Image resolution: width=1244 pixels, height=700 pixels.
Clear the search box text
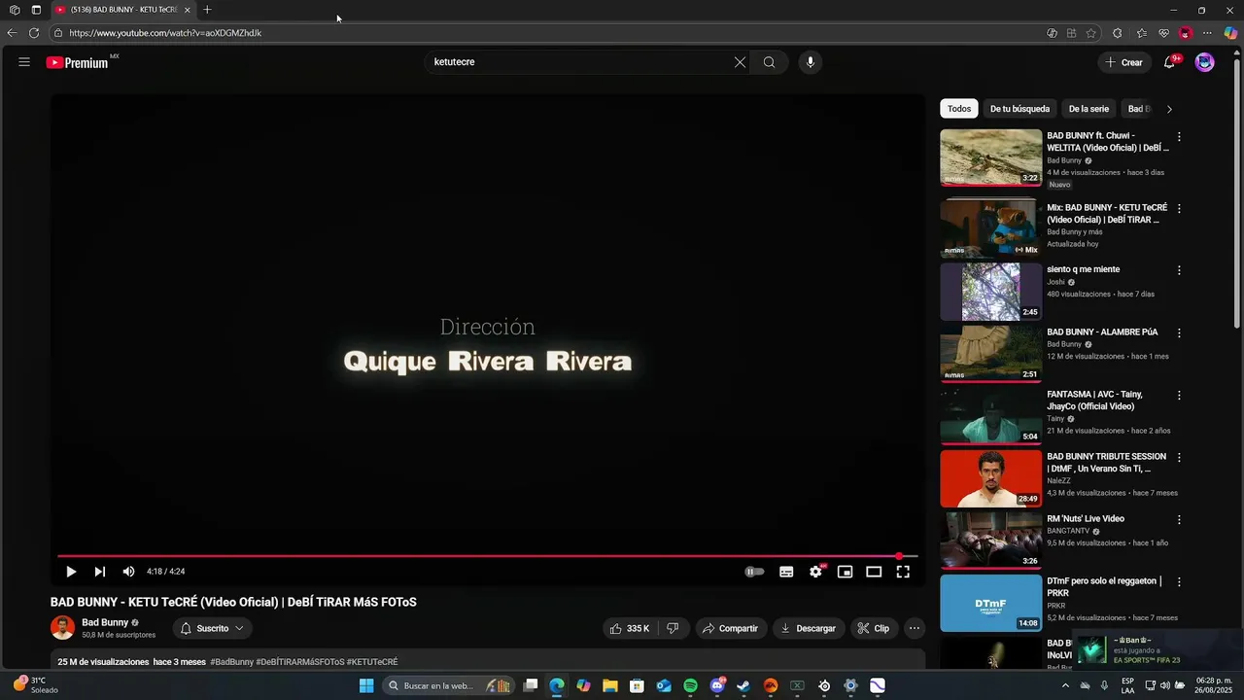tap(740, 62)
